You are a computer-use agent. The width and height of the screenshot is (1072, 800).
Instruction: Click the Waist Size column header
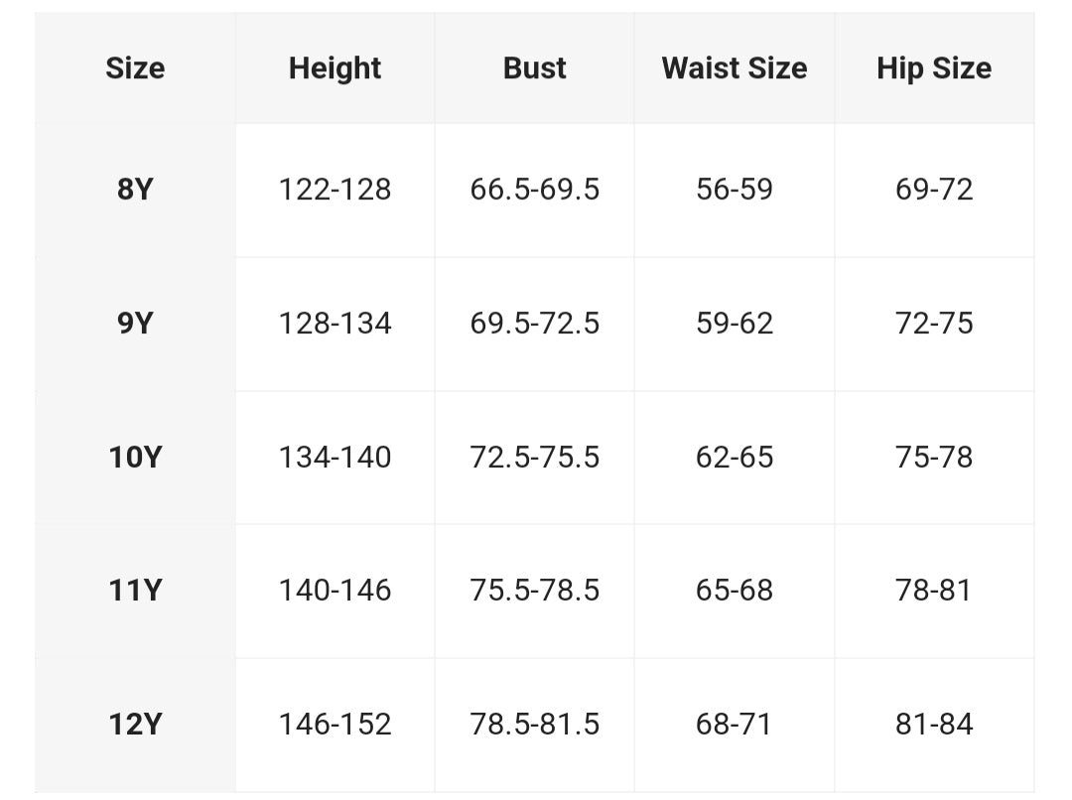pyautogui.click(x=735, y=68)
